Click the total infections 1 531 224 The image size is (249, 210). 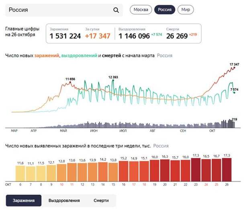pos(65,36)
